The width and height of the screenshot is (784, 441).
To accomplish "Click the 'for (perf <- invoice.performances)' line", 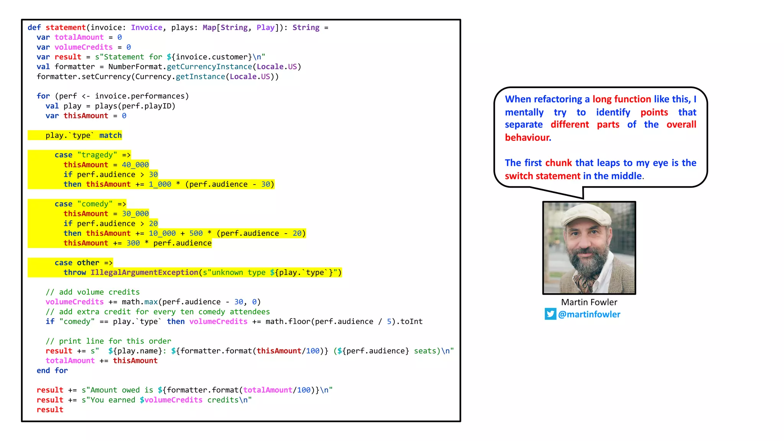I will (x=113, y=96).
